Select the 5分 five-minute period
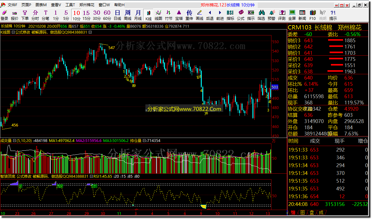 [x=66, y=15]
